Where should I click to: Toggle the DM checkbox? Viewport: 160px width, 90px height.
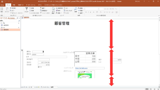tap(39, 67)
